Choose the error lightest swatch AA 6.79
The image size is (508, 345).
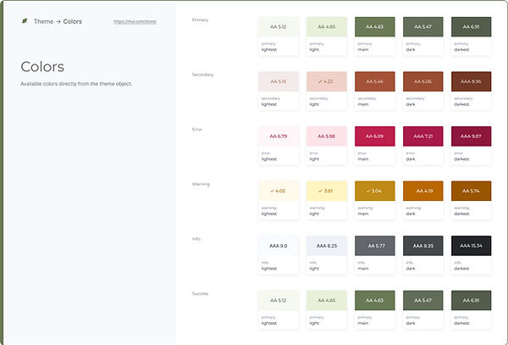(279, 136)
